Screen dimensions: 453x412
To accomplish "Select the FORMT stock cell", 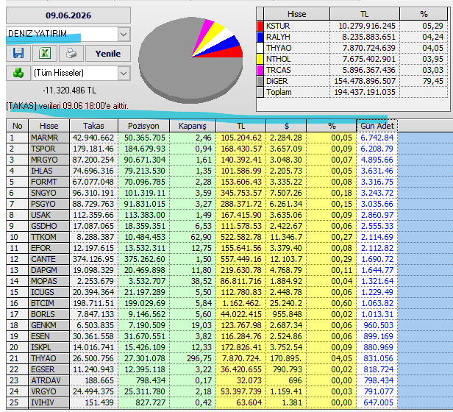I will pos(49,182).
